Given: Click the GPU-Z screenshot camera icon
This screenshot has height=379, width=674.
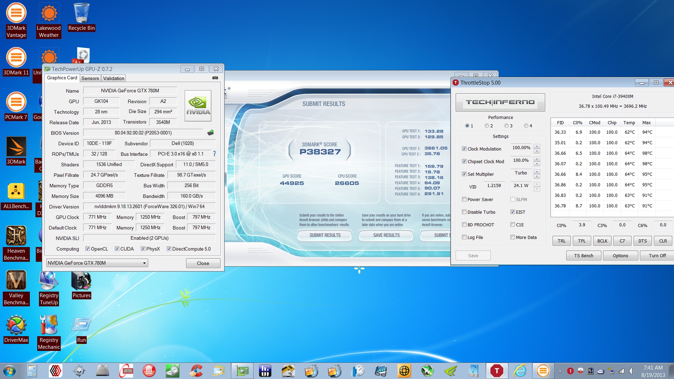Looking at the screenshot, I should 215,78.
